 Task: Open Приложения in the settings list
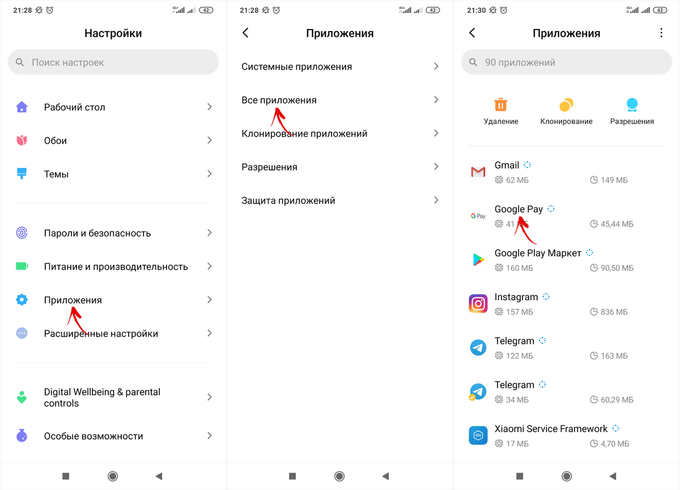click(113, 300)
